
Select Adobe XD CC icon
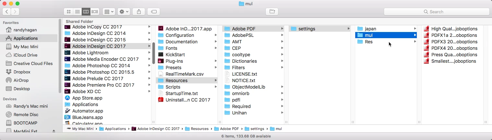[x=67, y=92]
